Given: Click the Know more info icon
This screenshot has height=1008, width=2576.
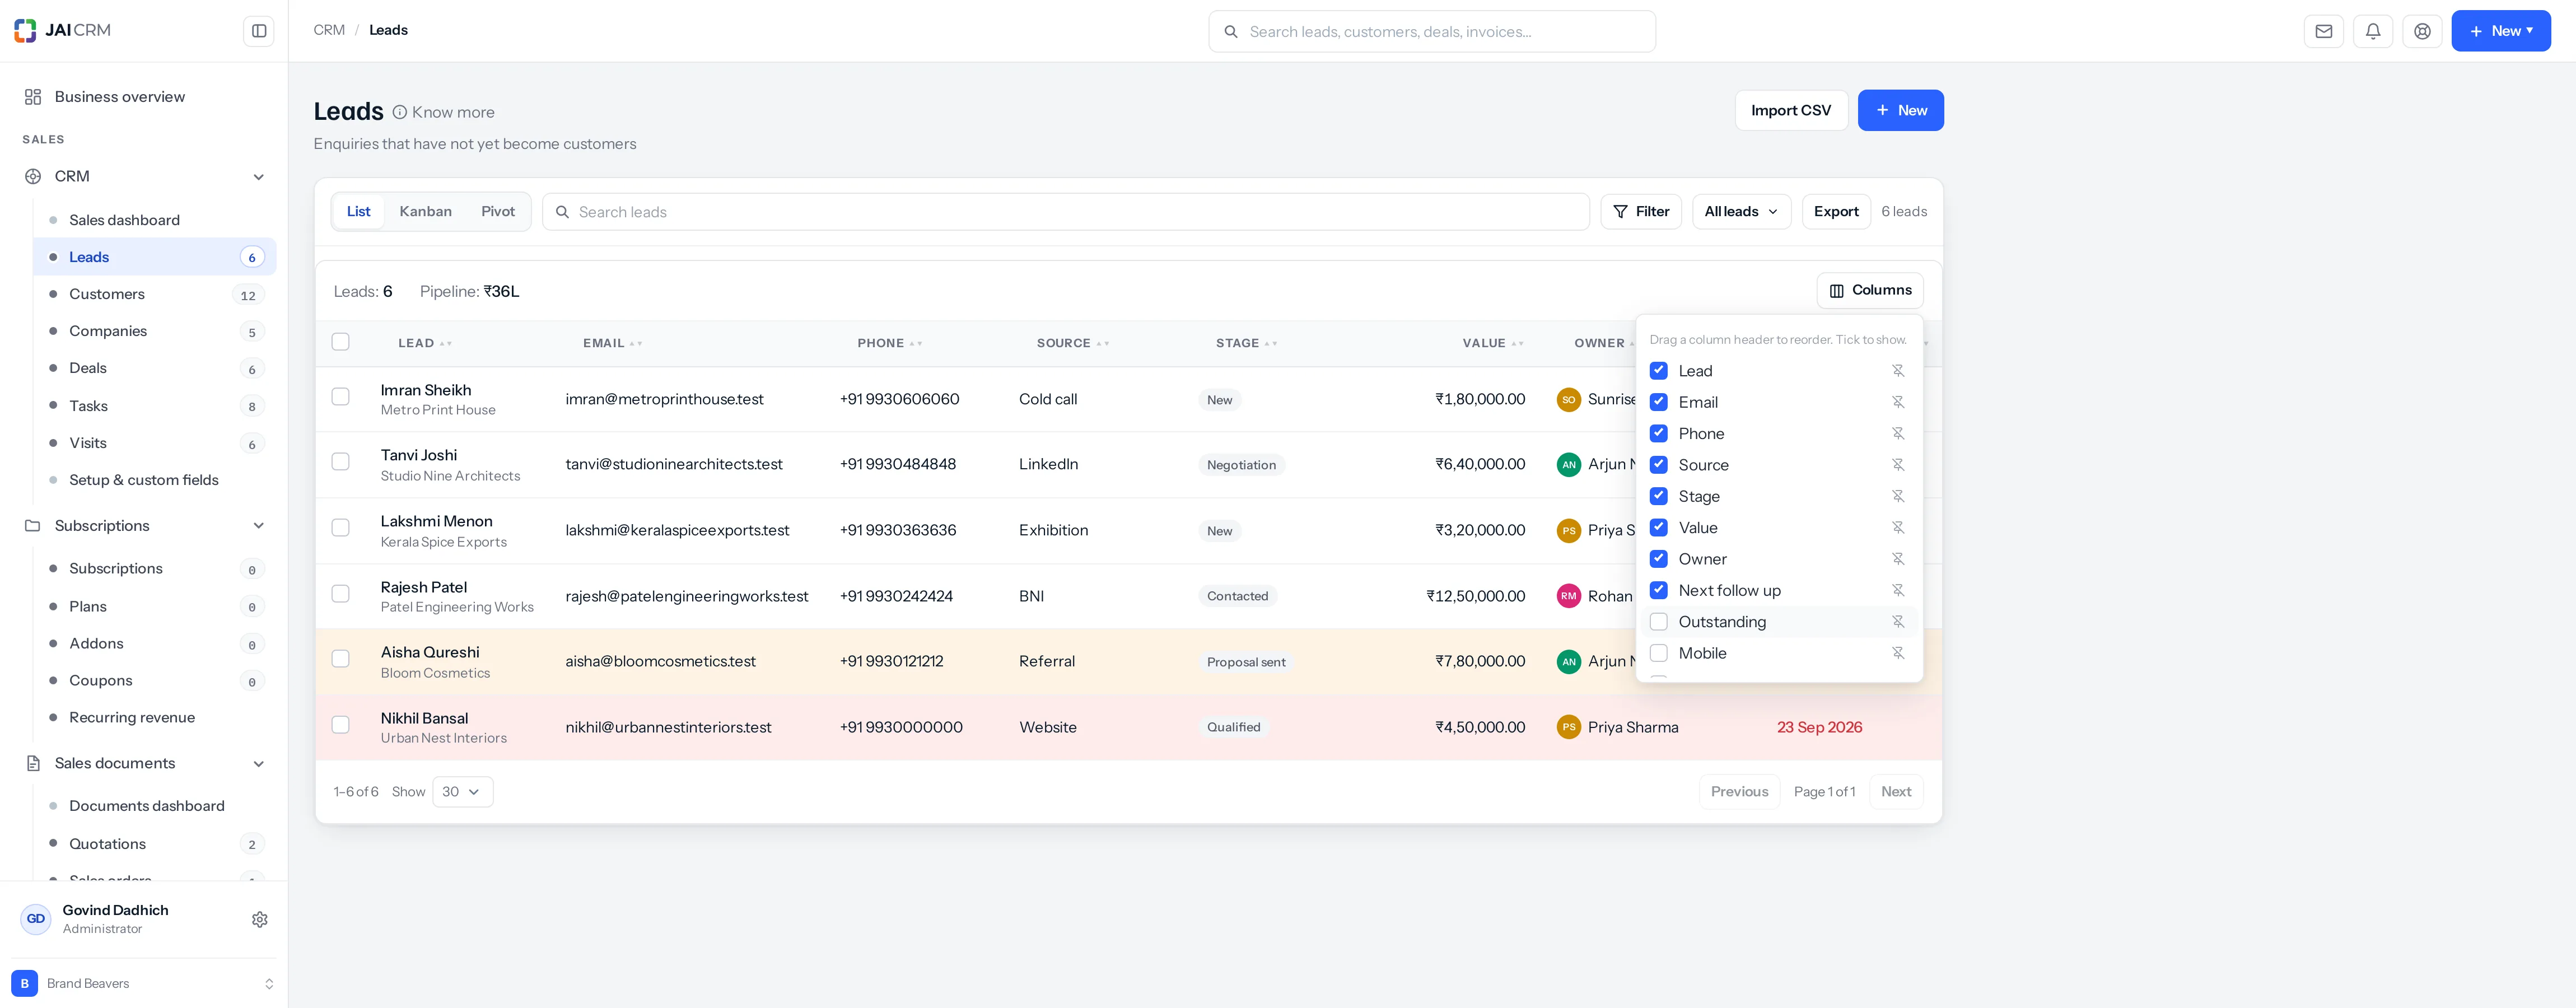Looking at the screenshot, I should click(400, 112).
